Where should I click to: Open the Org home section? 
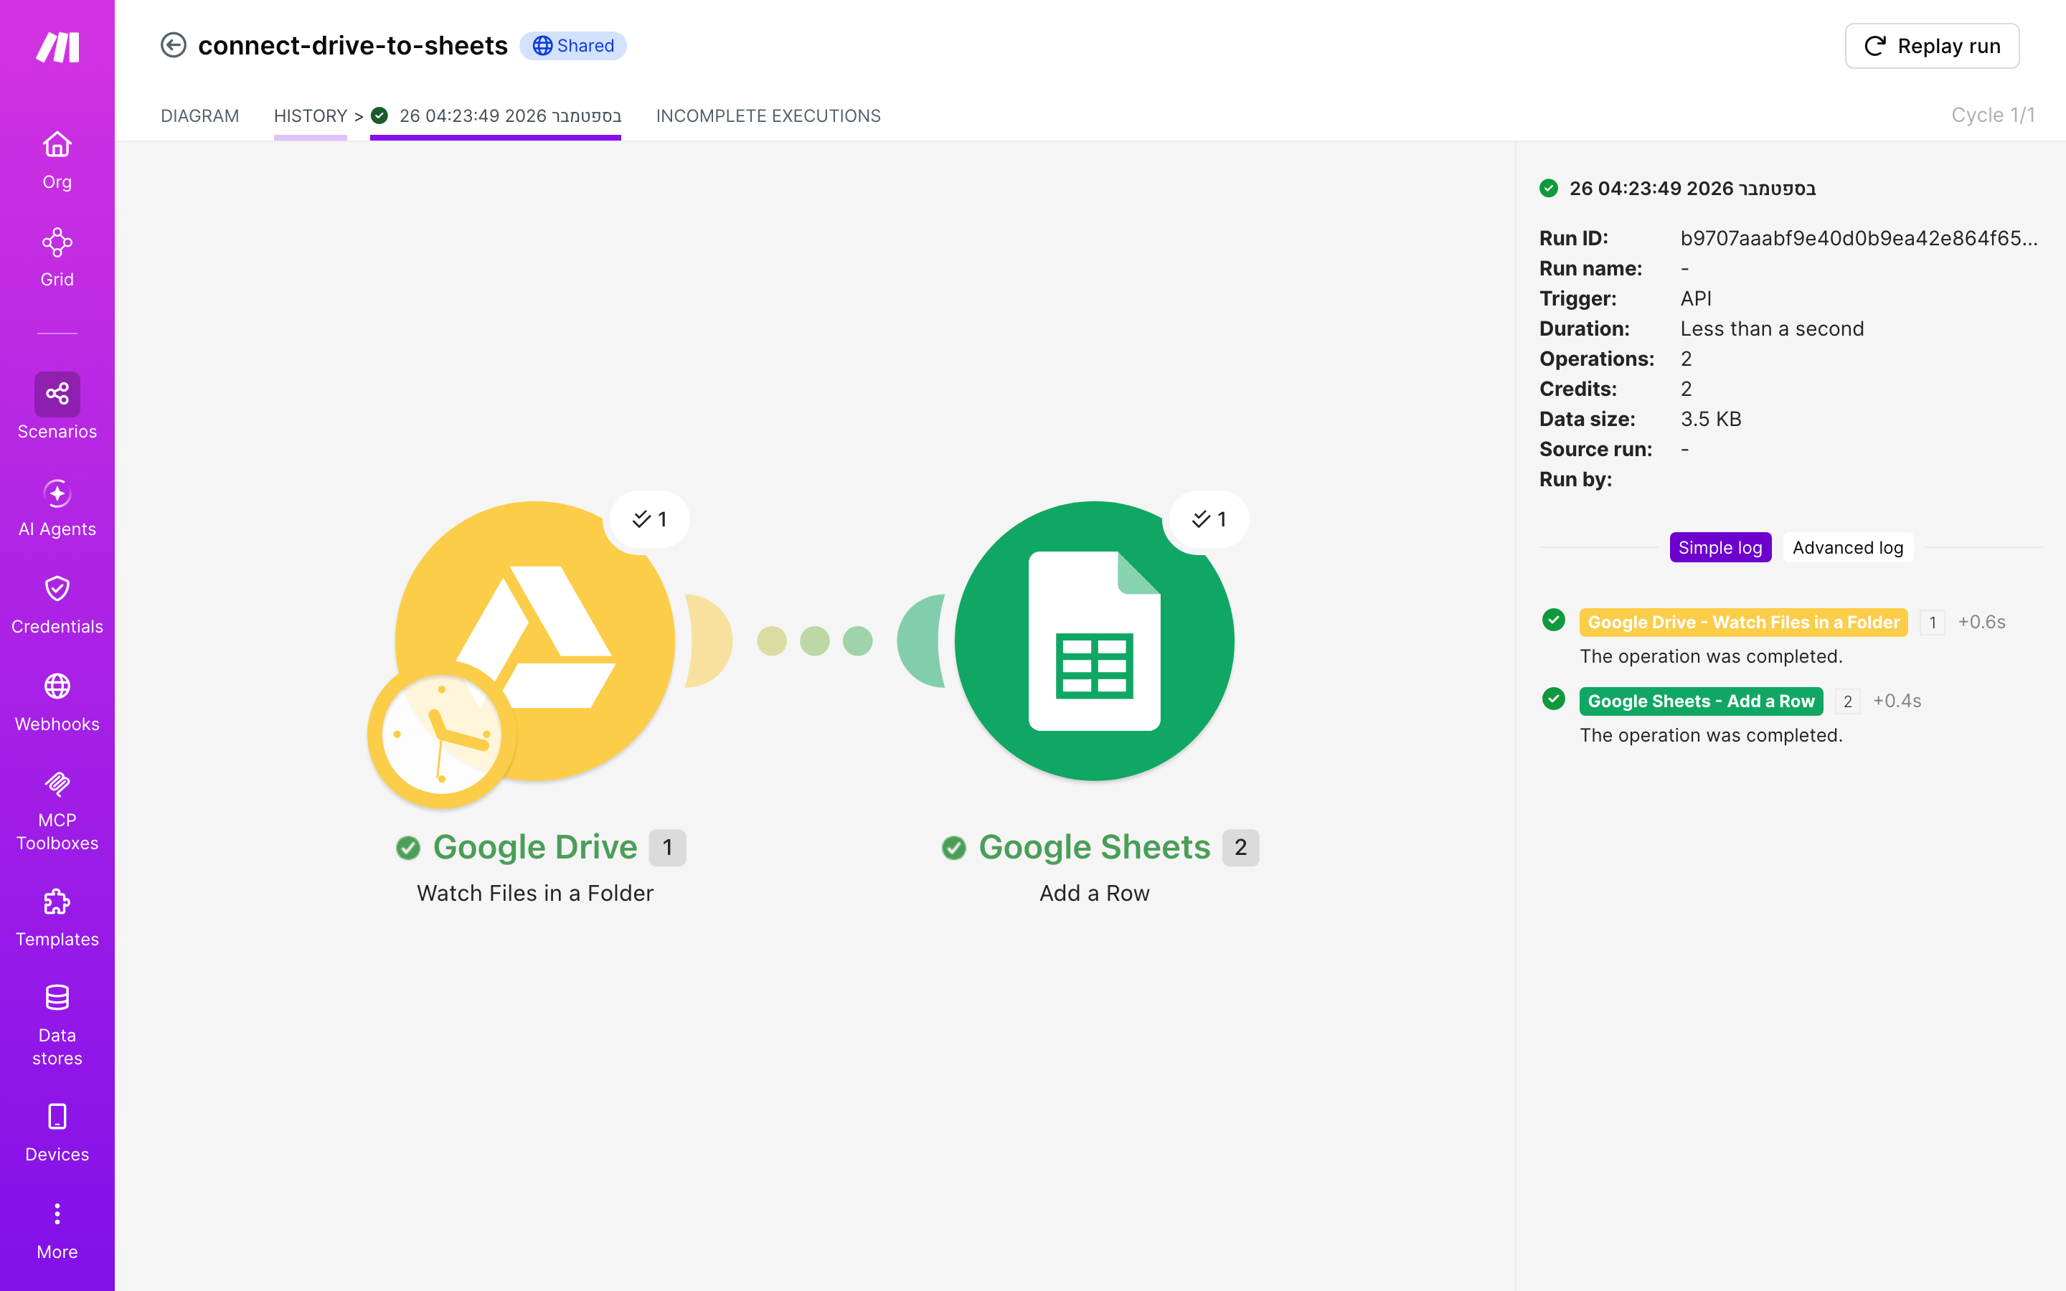coord(57,161)
